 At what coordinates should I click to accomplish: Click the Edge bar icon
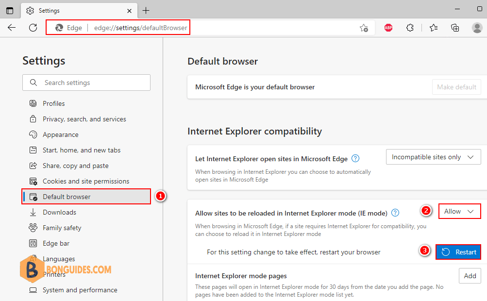(33, 243)
